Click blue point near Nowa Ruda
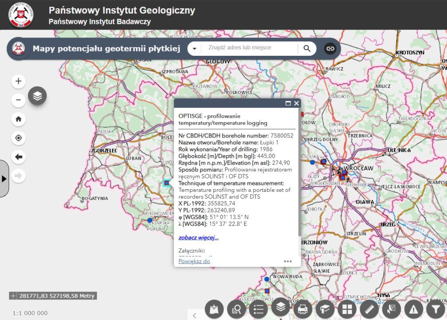447x320 pixels. [x=267, y=279]
